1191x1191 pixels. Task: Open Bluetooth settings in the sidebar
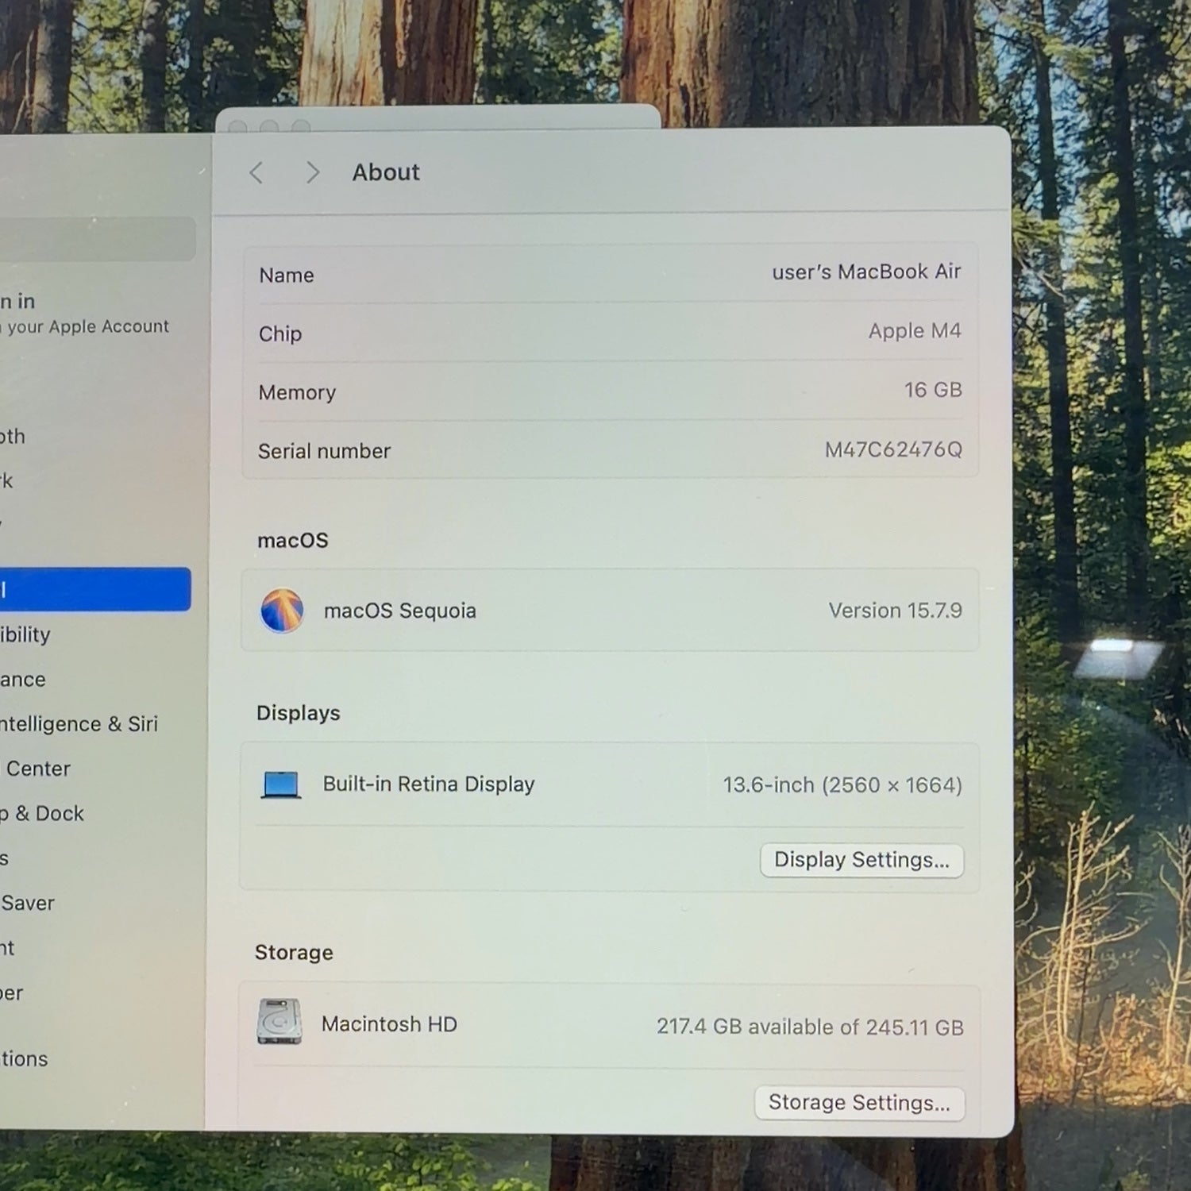(13, 436)
